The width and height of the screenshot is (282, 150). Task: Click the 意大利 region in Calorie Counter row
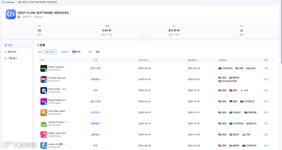click(251, 124)
